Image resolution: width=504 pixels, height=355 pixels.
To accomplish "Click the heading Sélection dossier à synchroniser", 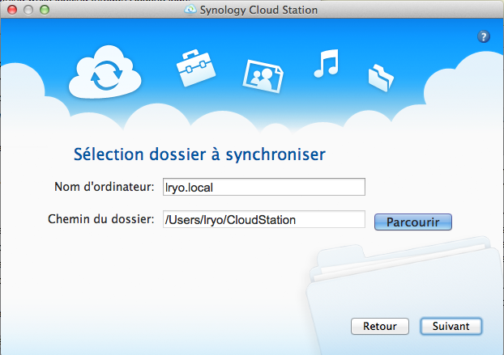I will click(x=199, y=154).
